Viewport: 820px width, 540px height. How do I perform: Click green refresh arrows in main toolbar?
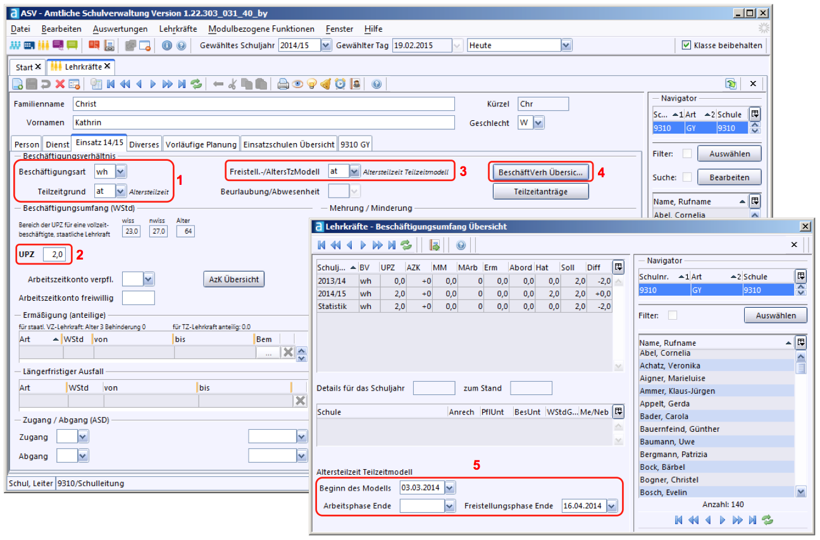pyautogui.click(x=196, y=84)
